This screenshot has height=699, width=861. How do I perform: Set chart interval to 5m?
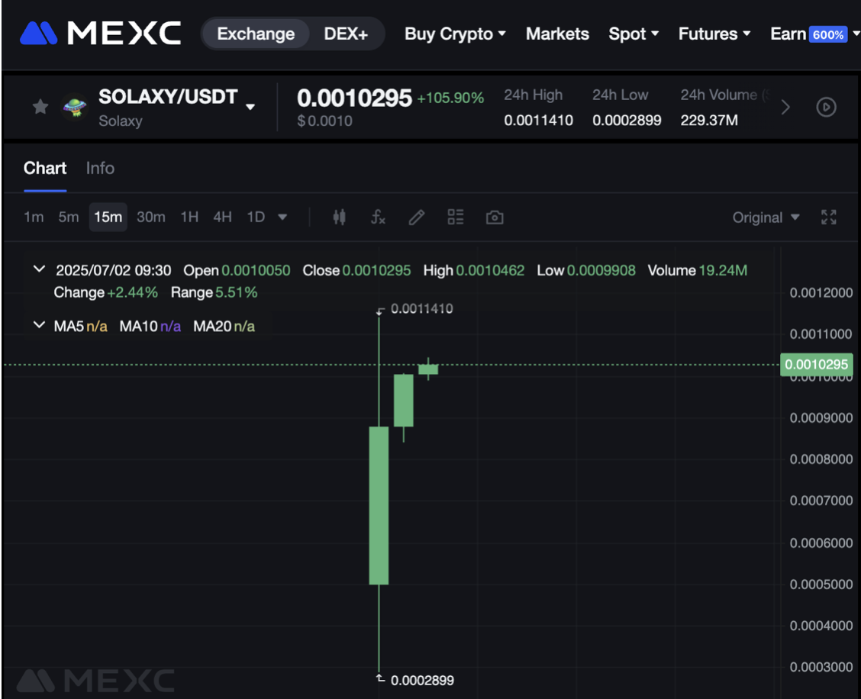coord(69,217)
